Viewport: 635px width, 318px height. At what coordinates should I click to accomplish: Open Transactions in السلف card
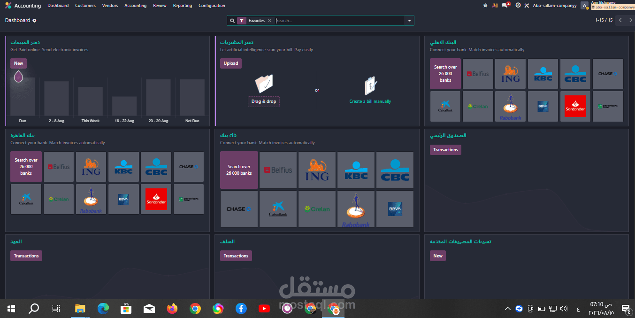pos(236,256)
